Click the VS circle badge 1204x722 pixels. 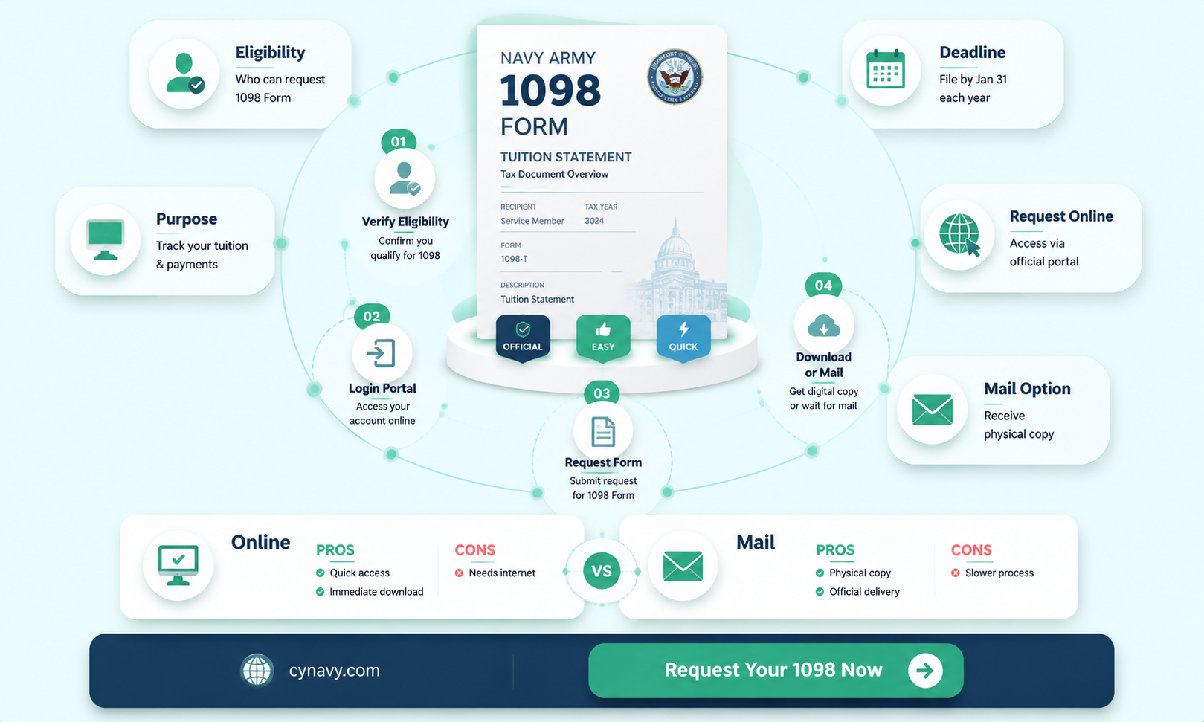(x=602, y=571)
